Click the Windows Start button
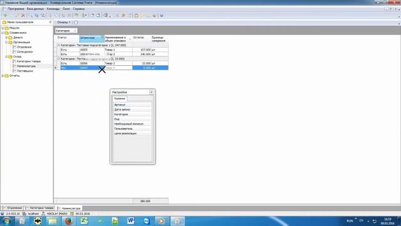 [x=6, y=221]
